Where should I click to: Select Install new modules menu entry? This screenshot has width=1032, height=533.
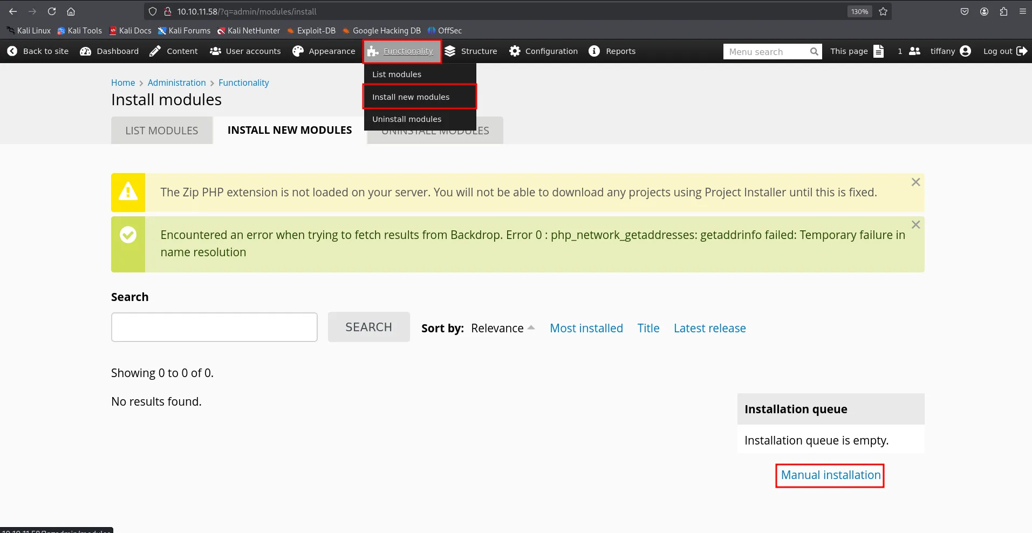point(420,97)
